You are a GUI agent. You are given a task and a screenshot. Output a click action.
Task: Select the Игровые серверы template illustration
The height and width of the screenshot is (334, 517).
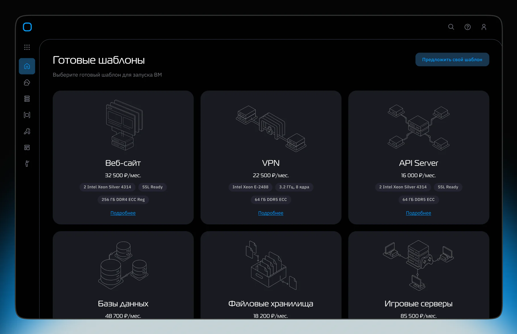418,265
